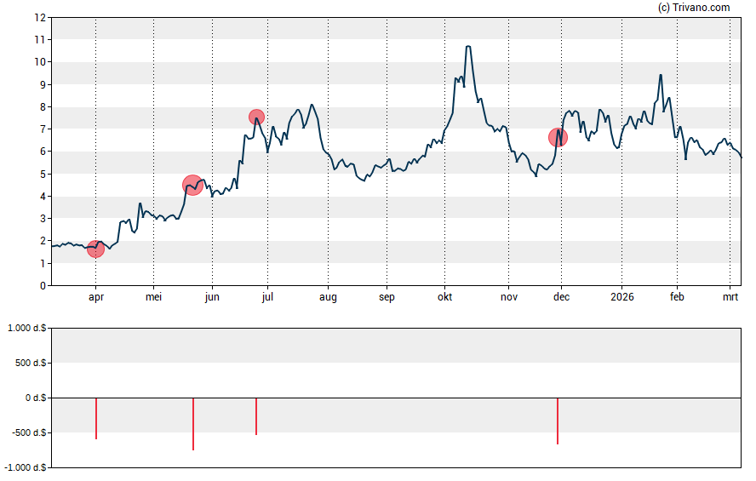Click the red circle marker near April
Image resolution: width=756 pixels, height=481 pixels.
tap(95, 249)
